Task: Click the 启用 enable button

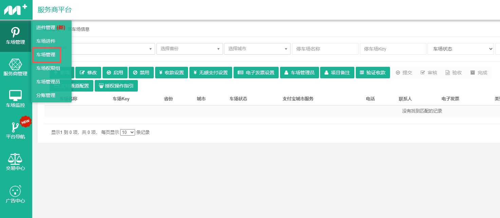Action: (x=115, y=73)
